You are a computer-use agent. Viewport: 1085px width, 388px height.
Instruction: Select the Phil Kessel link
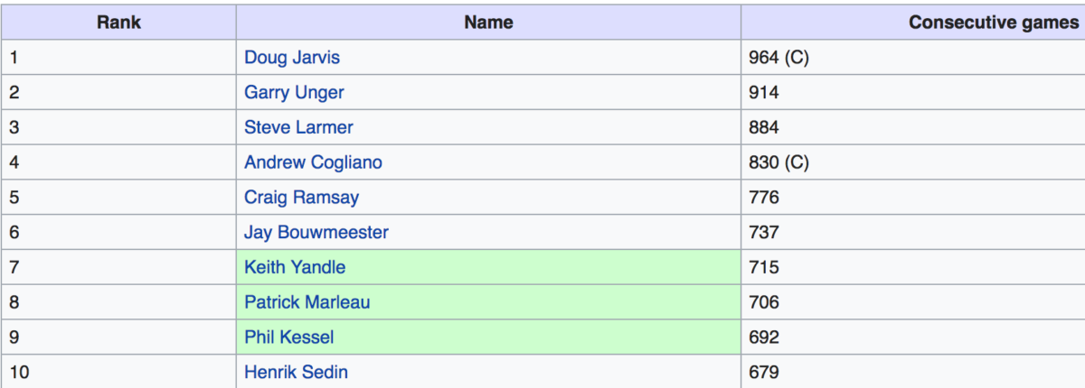288,337
